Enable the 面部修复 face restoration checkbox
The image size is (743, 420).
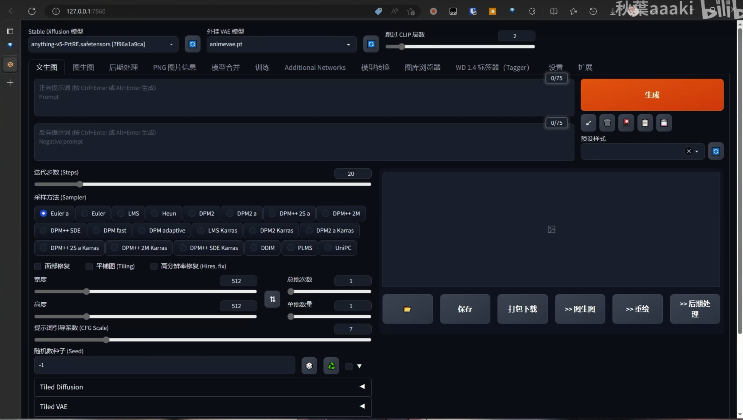(38, 266)
